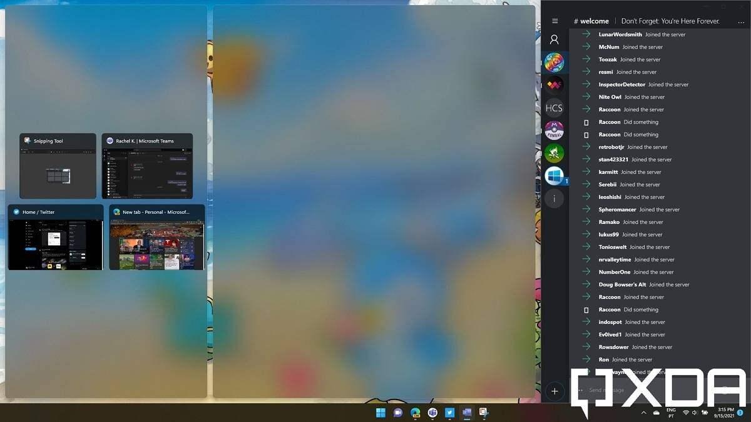The height and width of the screenshot is (422, 751).
Task: Open clock and date notification center
Action: coord(725,413)
